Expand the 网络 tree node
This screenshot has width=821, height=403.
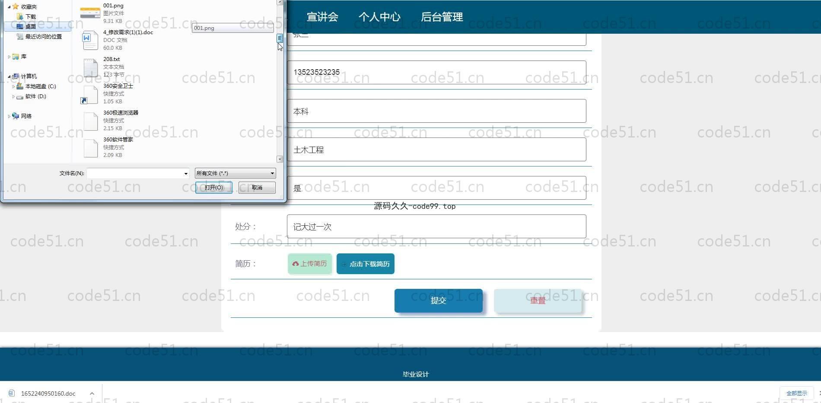click(9, 116)
